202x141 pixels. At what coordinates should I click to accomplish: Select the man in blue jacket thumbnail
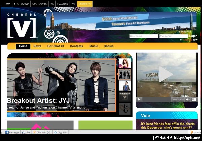tap(125, 85)
